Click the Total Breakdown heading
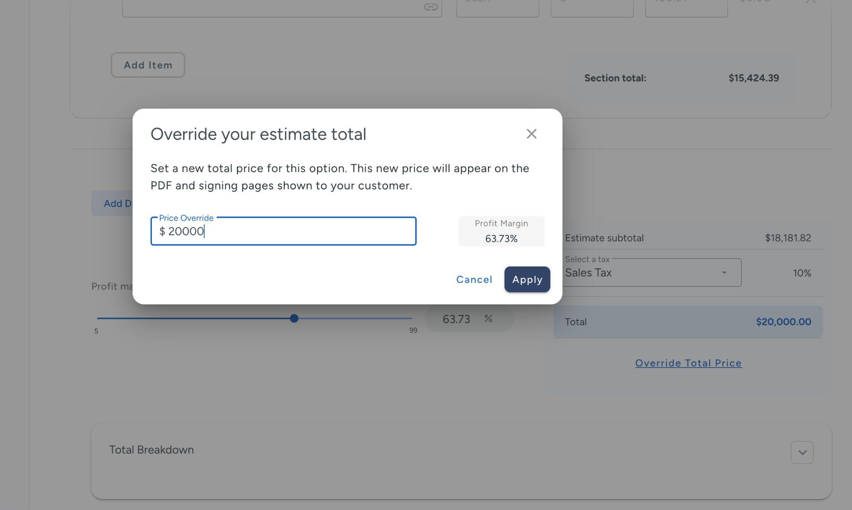This screenshot has width=852, height=510. tap(151, 450)
